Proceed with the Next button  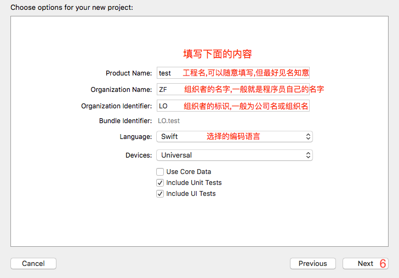coord(366,264)
